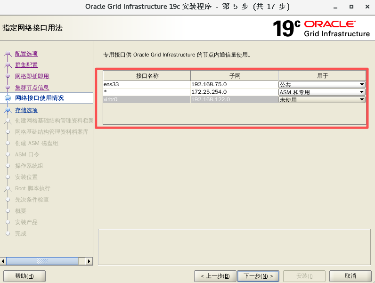Open the 网格即插即用 step link
Screen dimensions: 375x283
pyautogui.click(x=32, y=76)
